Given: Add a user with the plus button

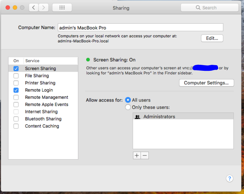Looking at the screenshot, I should (x=137, y=155).
